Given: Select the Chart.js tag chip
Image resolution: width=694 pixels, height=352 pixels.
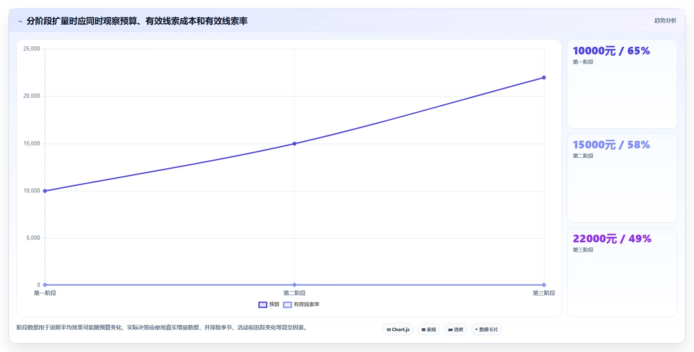Looking at the screenshot, I should pos(398,329).
